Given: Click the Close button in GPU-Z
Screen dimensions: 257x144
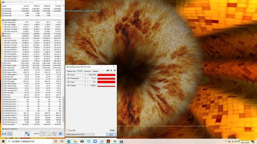Looking at the screenshot, I should tap(111, 134).
